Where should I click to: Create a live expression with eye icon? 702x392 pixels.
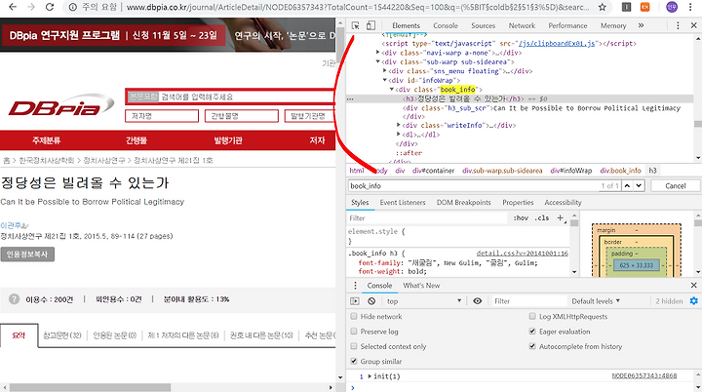click(477, 301)
